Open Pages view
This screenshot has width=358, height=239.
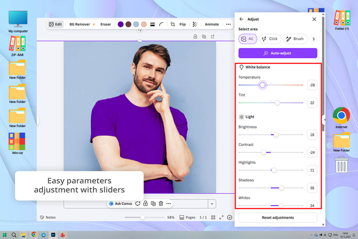(x=187, y=217)
